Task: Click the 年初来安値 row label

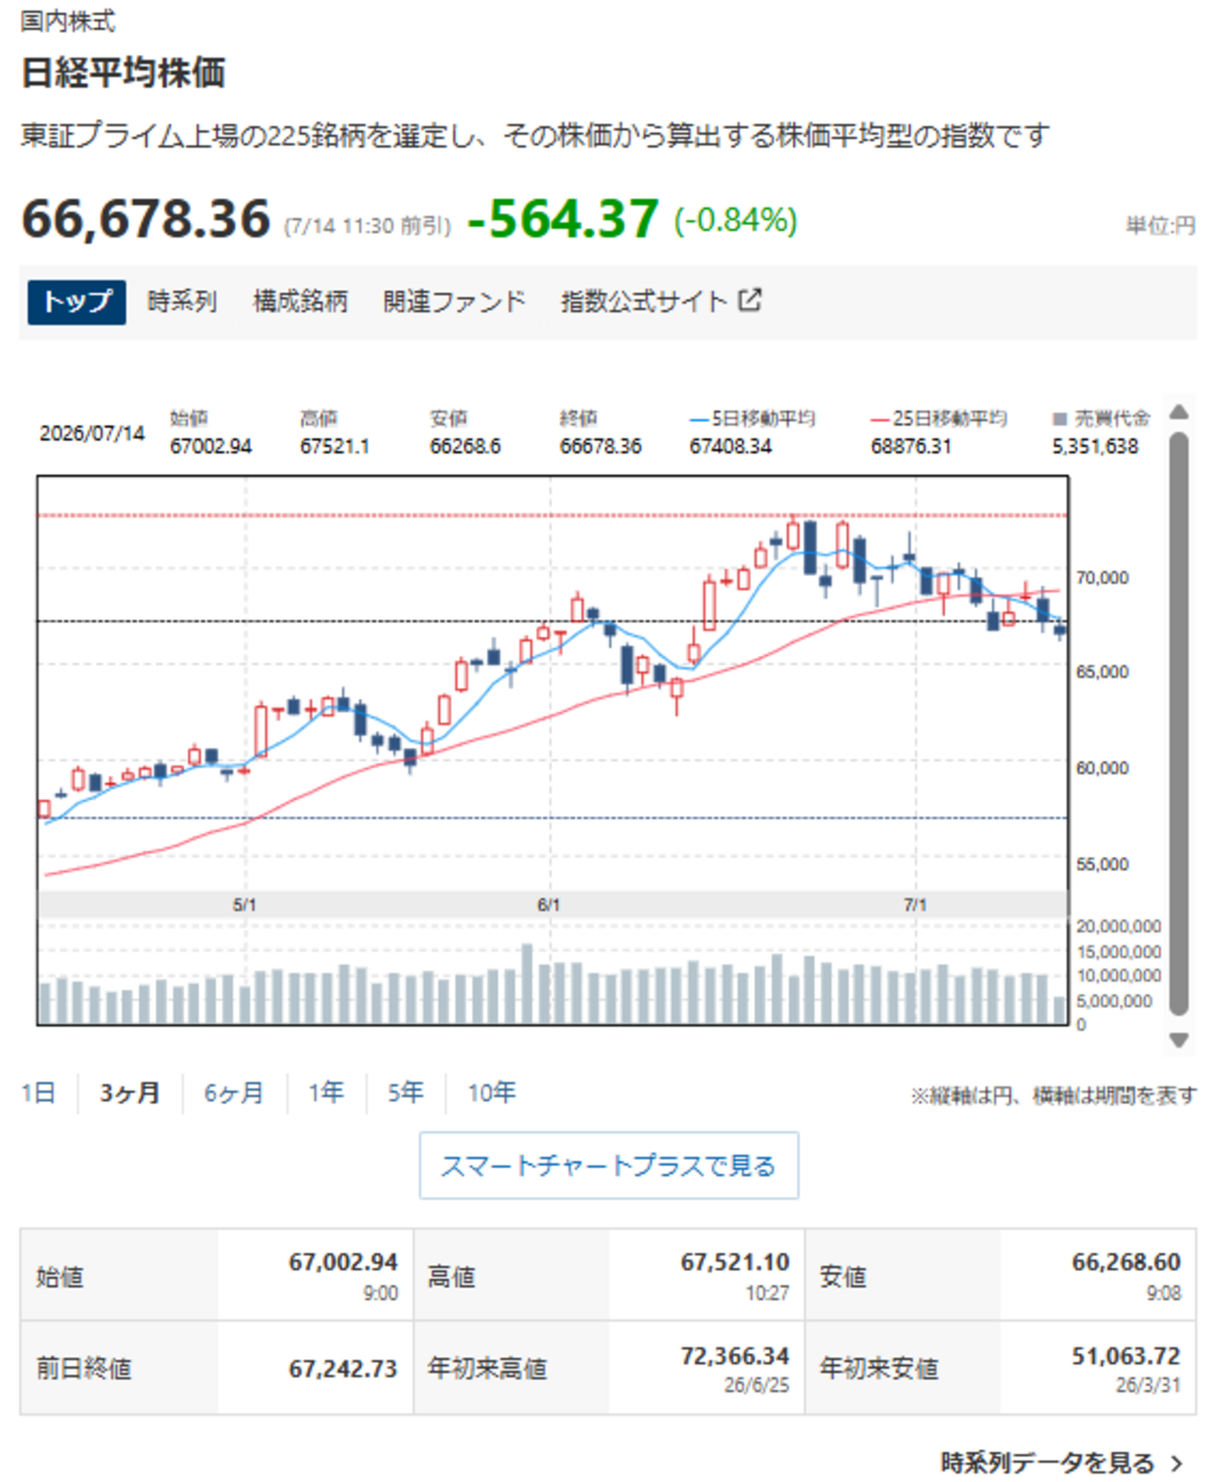Action: click(x=879, y=1368)
